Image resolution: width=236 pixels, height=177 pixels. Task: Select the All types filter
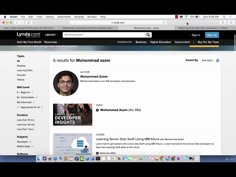[x=18, y=61]
